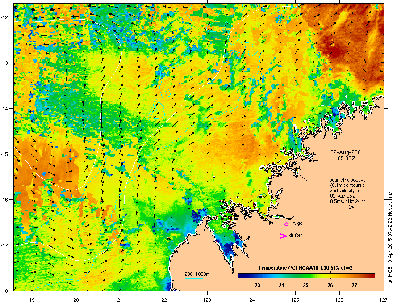Image resolution: width=393 pixels, height=304 pixels.
Task: Click the '02-Aug 05Z' legend line
Action: tap(343, 196)
